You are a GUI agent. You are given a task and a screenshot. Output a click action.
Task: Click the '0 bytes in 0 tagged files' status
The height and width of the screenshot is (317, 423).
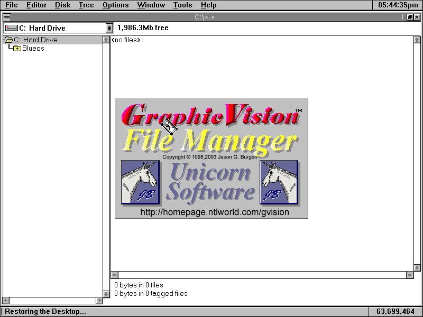[151, 294]
